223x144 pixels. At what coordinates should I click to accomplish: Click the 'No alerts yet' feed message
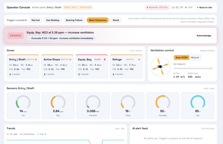pos(173,138)
